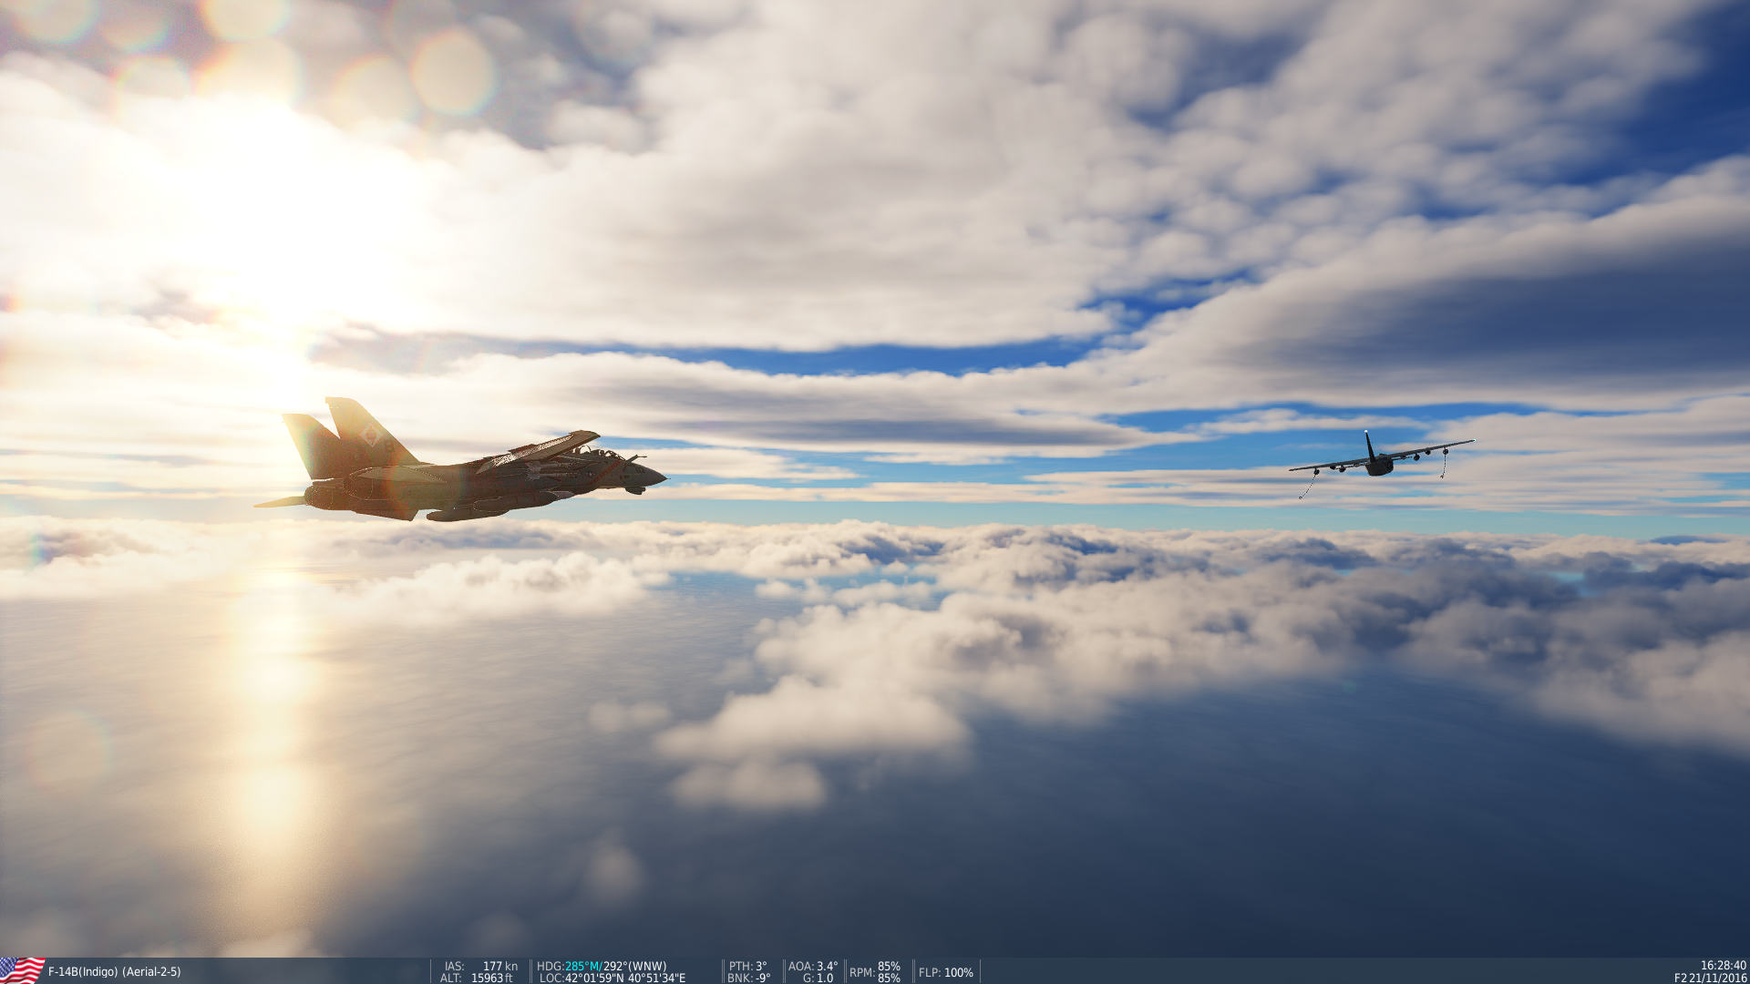Screen dimensions: 1750x984
Task: Click the F-14 tail fin insignia
Action: (x=370, y=434)
